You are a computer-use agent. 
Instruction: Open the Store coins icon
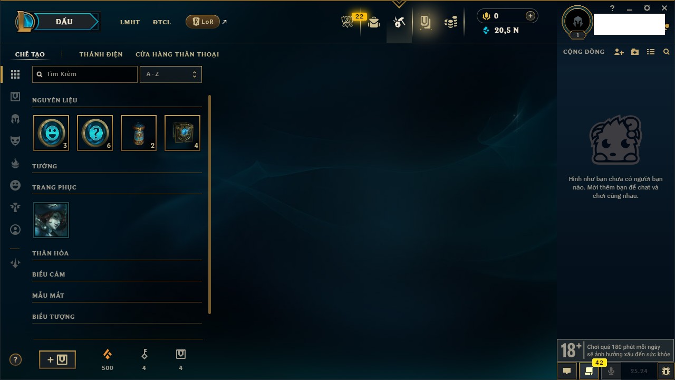click(x=451, y=22)
